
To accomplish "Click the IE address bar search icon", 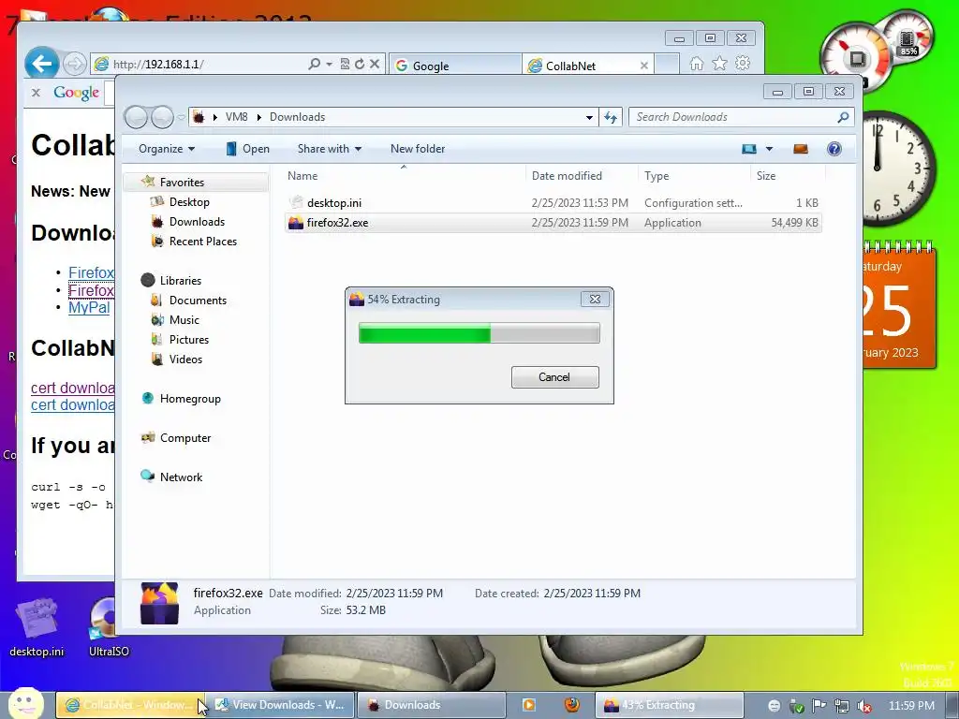I will [x=315, y=64].
